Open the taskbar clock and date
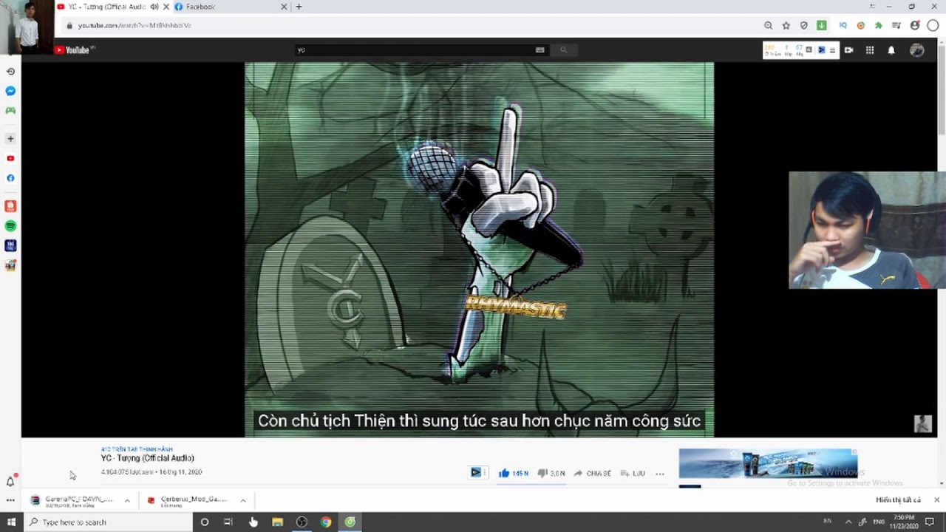 (x=904, y=522)
